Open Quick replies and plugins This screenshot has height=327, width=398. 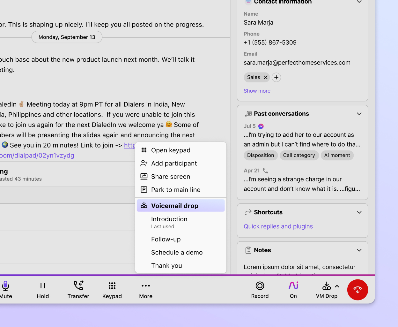click(278, 226)
